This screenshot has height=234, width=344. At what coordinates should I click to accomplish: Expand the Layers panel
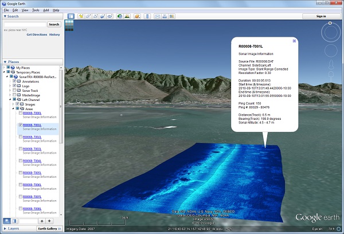tap(13, 228)
